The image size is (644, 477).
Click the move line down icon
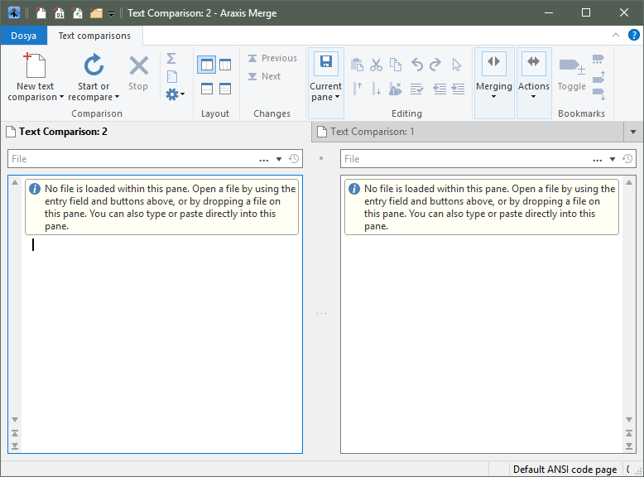click(376, 89)
